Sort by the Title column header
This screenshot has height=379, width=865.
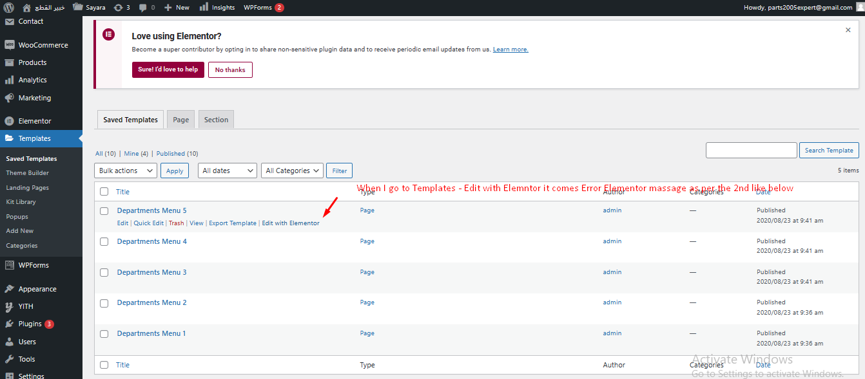[122, 192]
